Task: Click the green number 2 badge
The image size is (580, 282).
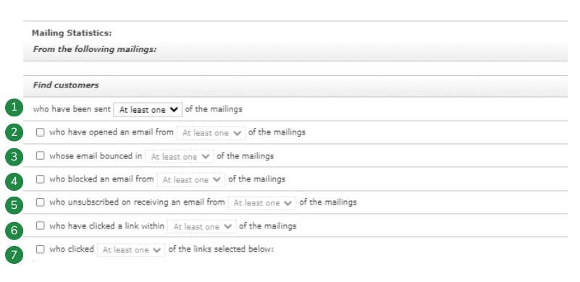Action: pyautogui.click(x=14, y=132)
